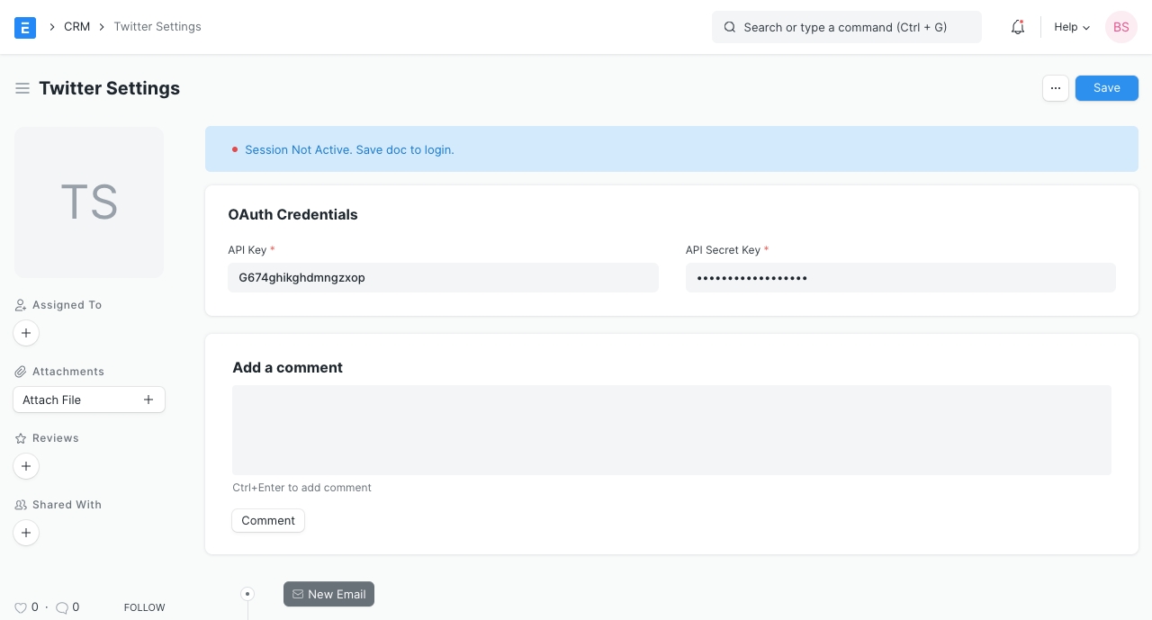The width and height of the screenshot is (1152, 620).
Task: Focus the API Key input field
Action: tap(443, 277)
